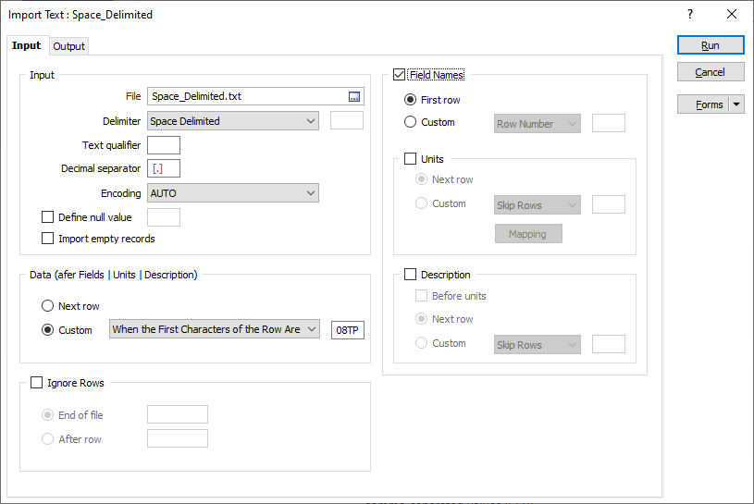Click the Text qualifier field

coord(164,145)
